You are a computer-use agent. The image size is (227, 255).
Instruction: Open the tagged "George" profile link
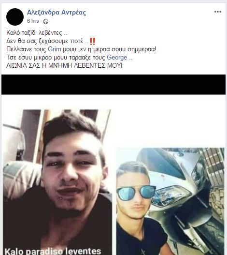pyautogui.click(x=117, y=58)
